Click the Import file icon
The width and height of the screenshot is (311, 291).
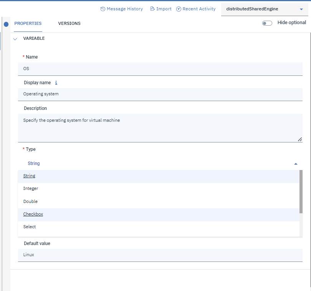pyautogui.click(x=152, y=9)
